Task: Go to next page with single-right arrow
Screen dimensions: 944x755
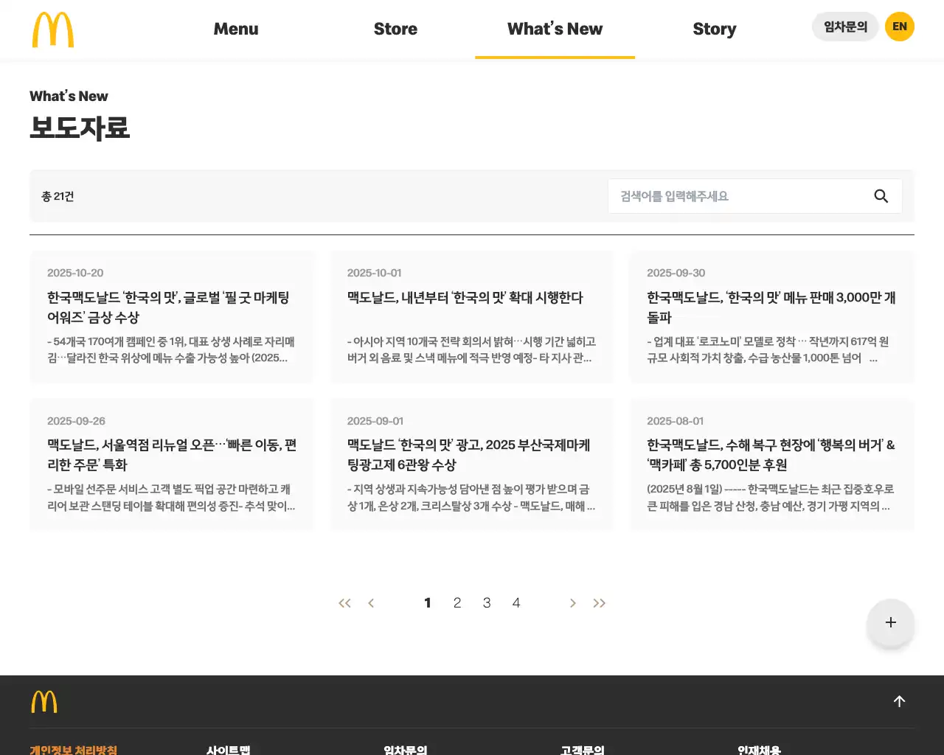Action: pos(573,603)
